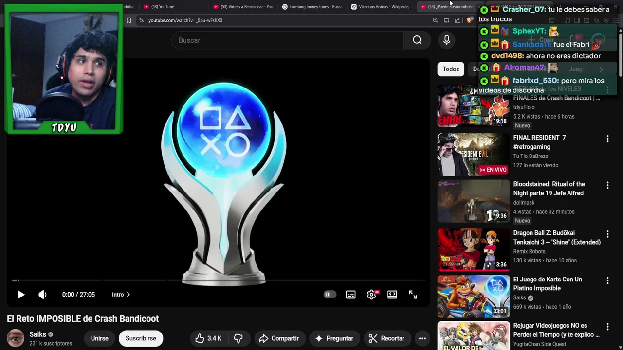Click the site settings icon beside URL
The width and height of the screenshot is (623, 350).
point(141,20)
